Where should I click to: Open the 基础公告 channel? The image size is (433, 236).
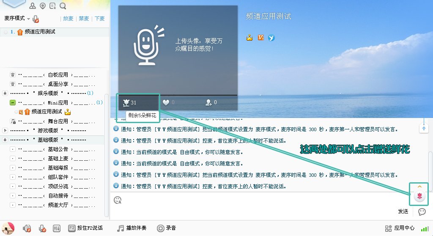(58, 149)
